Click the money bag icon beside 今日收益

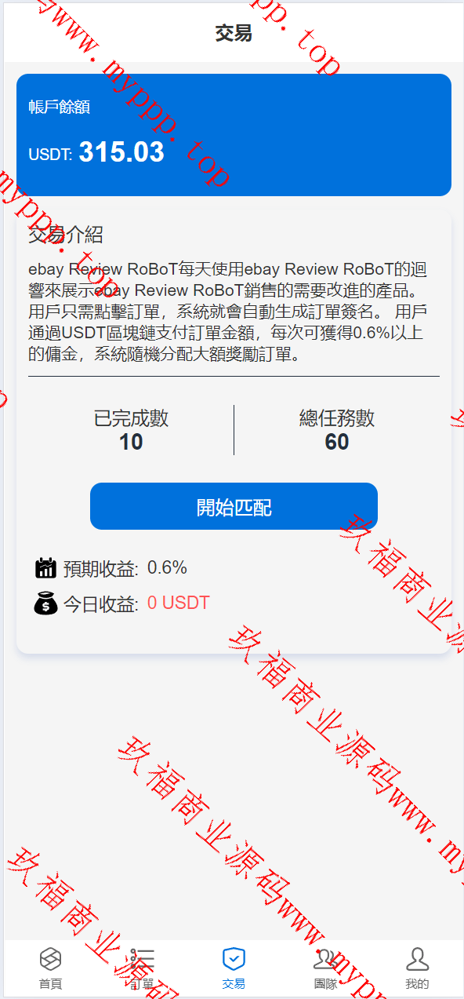[x=46, y=603]
